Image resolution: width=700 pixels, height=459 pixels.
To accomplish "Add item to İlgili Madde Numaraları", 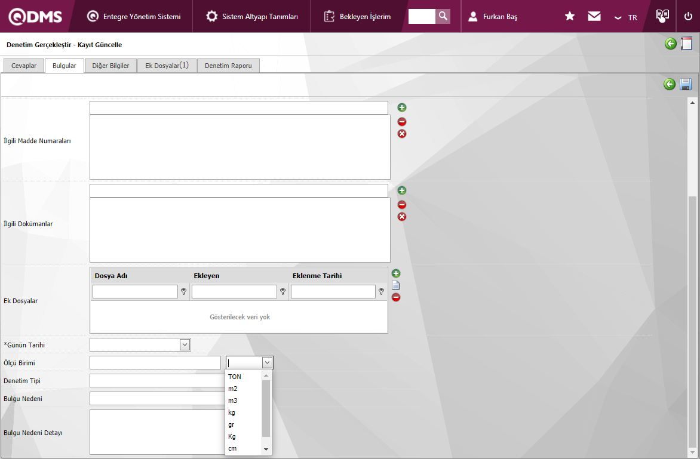I will (402, 107).
